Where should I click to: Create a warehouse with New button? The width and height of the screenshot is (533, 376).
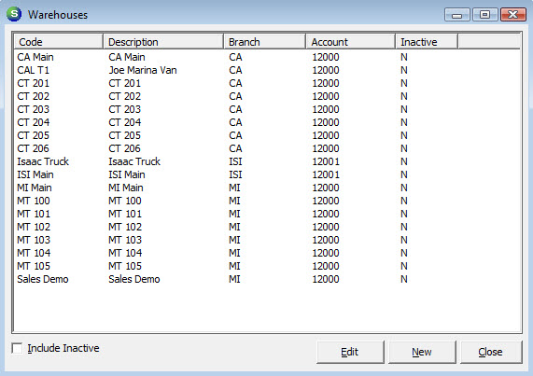[422, 353]
